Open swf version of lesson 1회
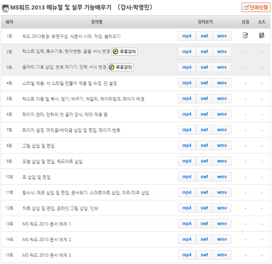The image size is (272, 264). (204, 36)
